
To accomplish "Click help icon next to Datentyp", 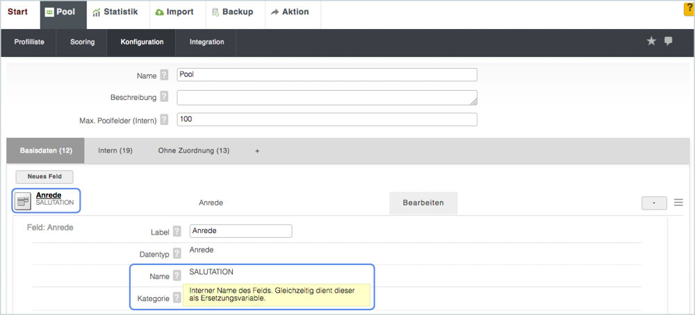I will coord(177,254).
